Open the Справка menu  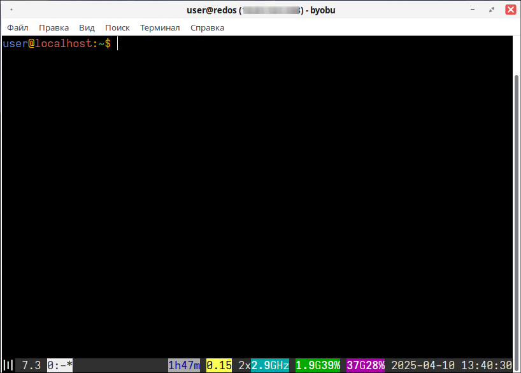click(208, 27)
